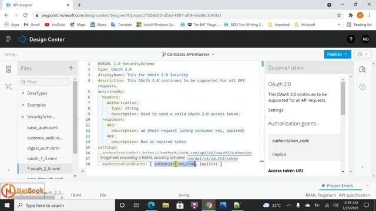376x211 pixels.
Task: Bookmark this page with star icon
Action: click(x=339, y=15)
